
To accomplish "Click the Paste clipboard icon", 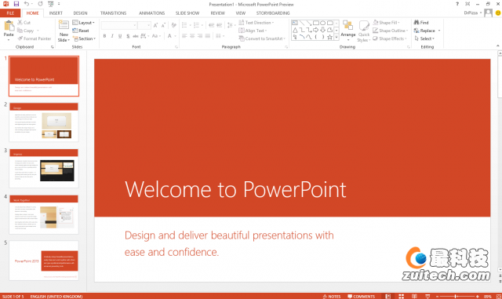I will (x=9, y=26).
